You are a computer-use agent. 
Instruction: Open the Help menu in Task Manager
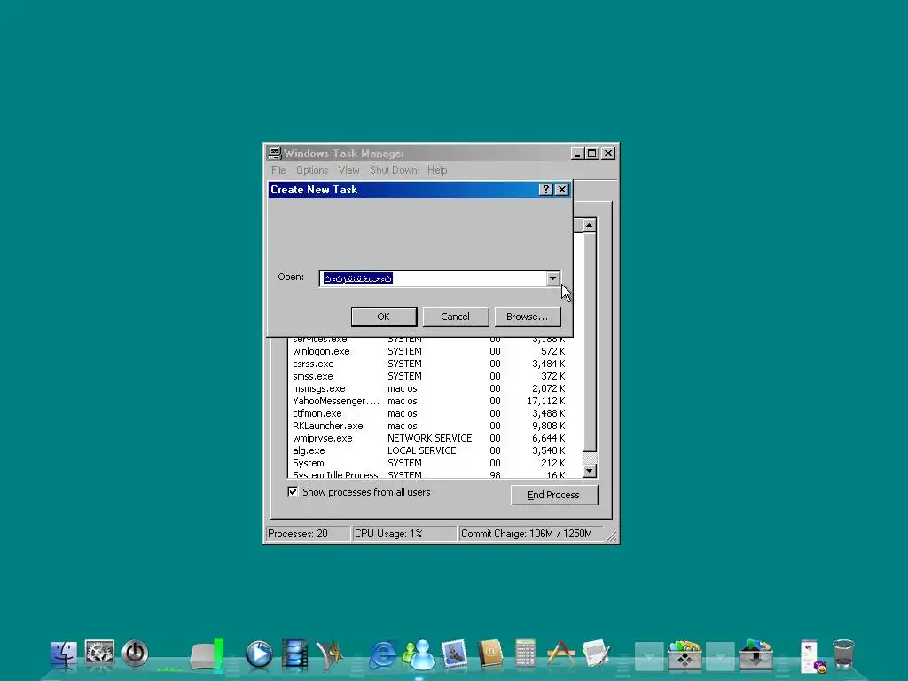pyautogui.click(x=437, y=170)
